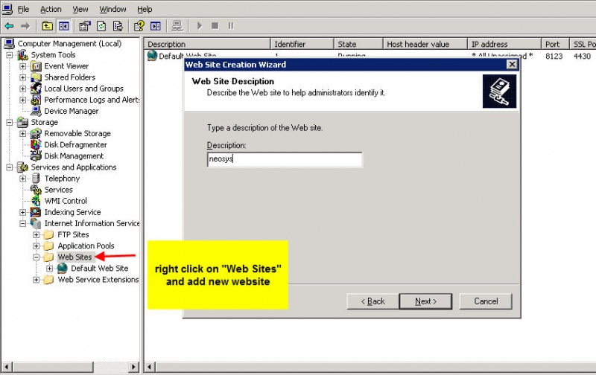The image size is (596, 375).
Task: Click the Removable Storage icon
Action: (36, 134)
